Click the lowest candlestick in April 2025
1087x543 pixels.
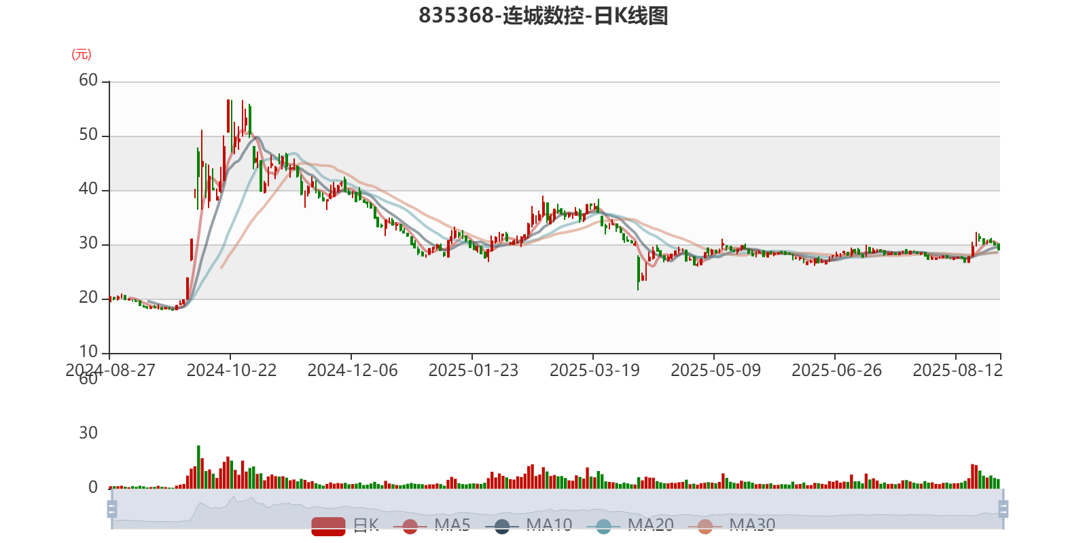tap(638, 273)
